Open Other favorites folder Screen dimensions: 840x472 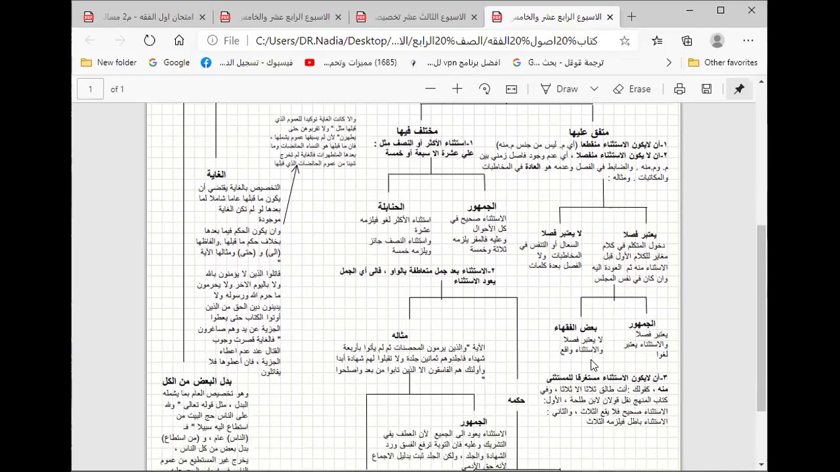[x=723, y=63]
